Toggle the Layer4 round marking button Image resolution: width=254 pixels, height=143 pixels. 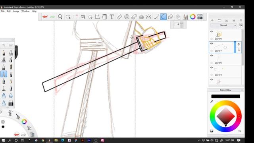pyautogui.click(x=212, y=75)
